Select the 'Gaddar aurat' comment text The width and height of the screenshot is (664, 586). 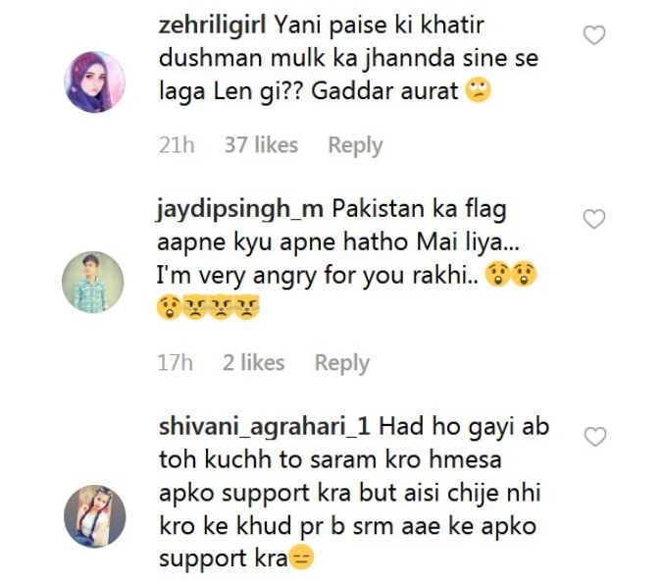tap(384, 90)
